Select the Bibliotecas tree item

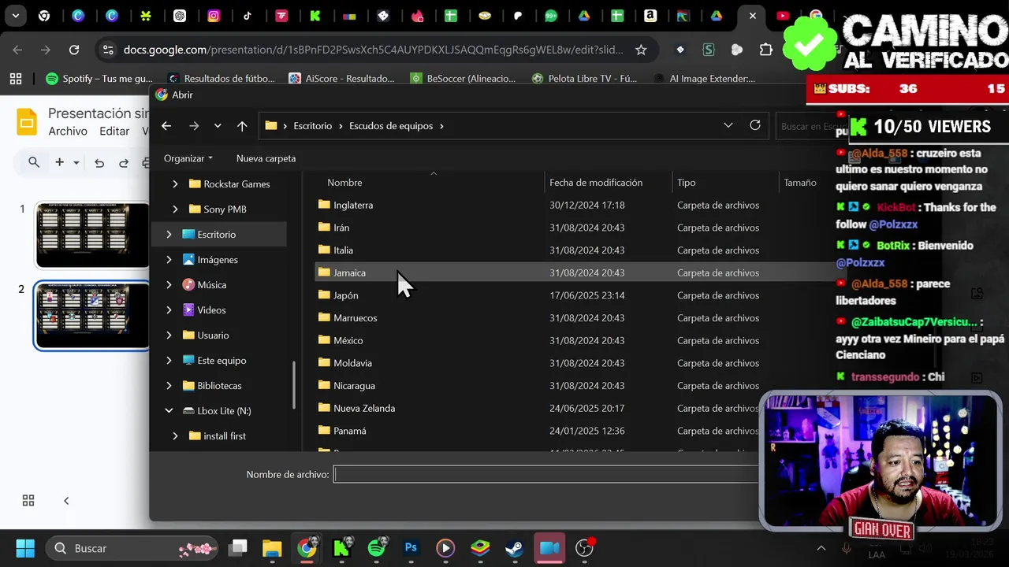(x=220, y=386)
